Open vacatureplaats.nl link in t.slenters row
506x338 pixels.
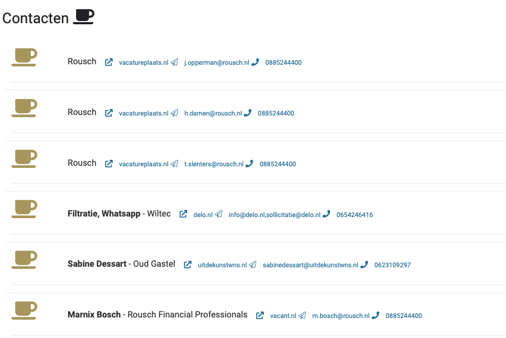[x=143, y=164]
